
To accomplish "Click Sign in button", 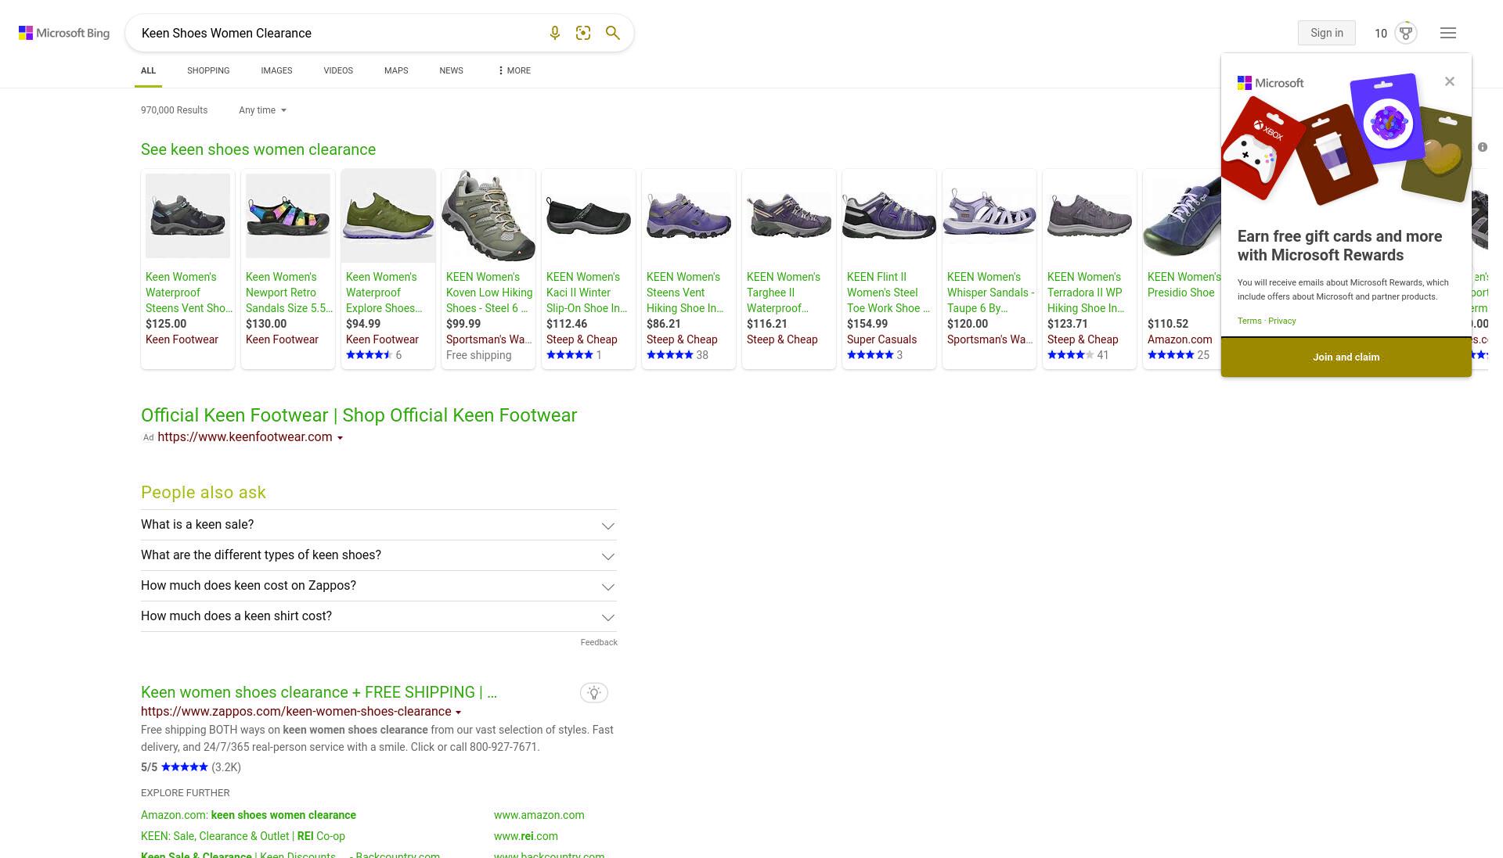I will tap(1326, 33).
